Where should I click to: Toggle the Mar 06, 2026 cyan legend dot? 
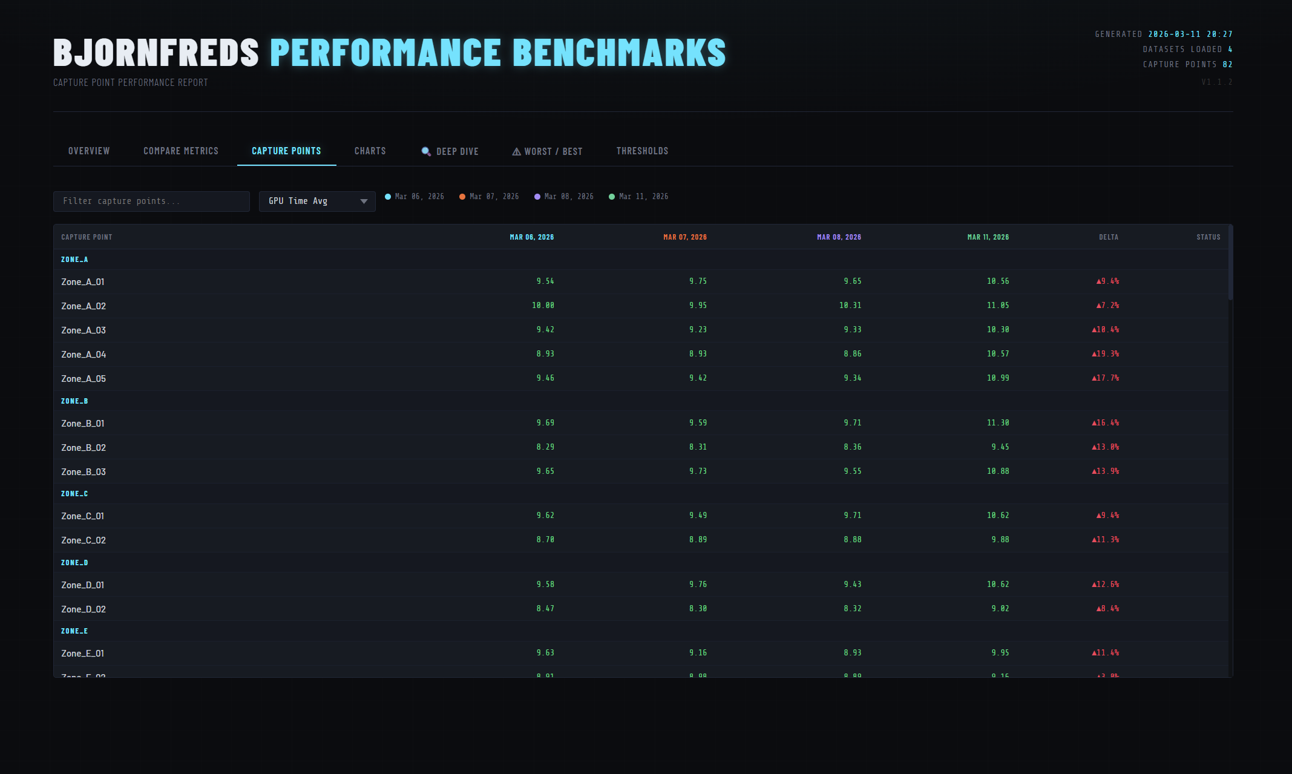pos(388,196)
